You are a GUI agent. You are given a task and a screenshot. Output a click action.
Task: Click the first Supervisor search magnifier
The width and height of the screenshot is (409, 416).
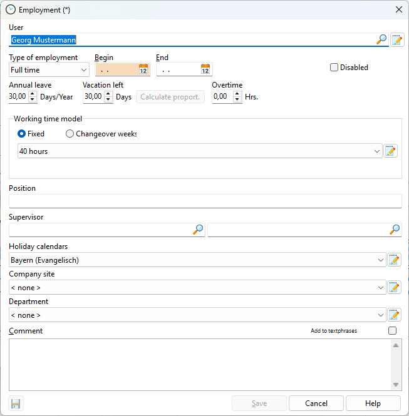click(198, 230)
